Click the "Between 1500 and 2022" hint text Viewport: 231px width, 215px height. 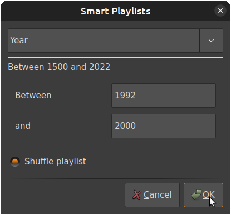[x=59, y=67]
